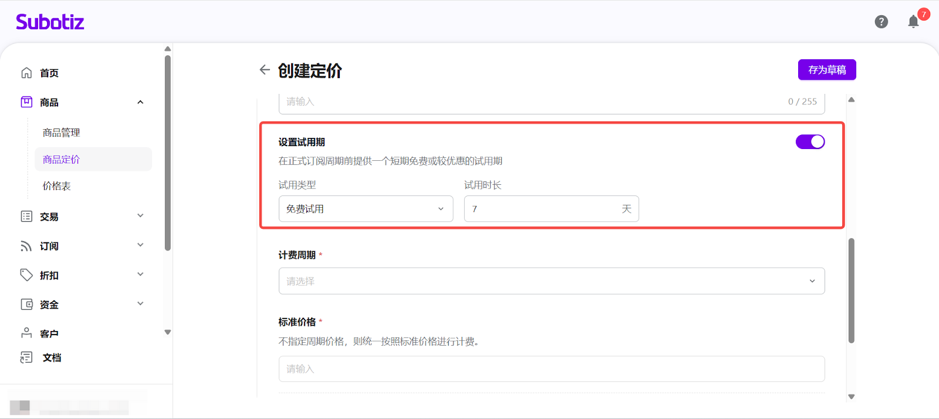Viewport: 939px width, 419px height.
Task: Disable the 设置试用期 toggle switch
Action: 810,142
